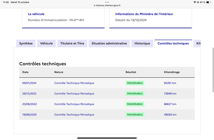Click the date 09/01/2024
Screen dimensions: 214x140
pyautogui.click(x=29, y=83)
